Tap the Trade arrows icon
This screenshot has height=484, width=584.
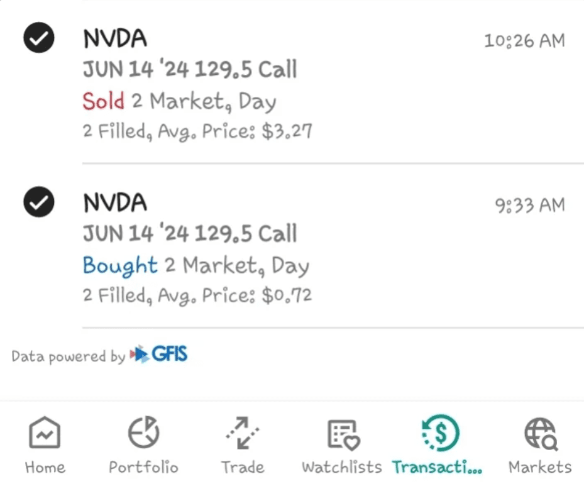243,432
